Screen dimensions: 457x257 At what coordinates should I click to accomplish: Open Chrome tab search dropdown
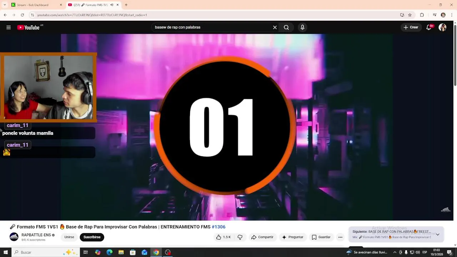[x=5, y=5]
